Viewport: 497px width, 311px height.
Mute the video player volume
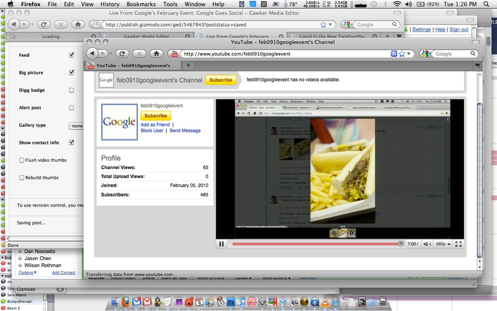click(x=427, y=244)
